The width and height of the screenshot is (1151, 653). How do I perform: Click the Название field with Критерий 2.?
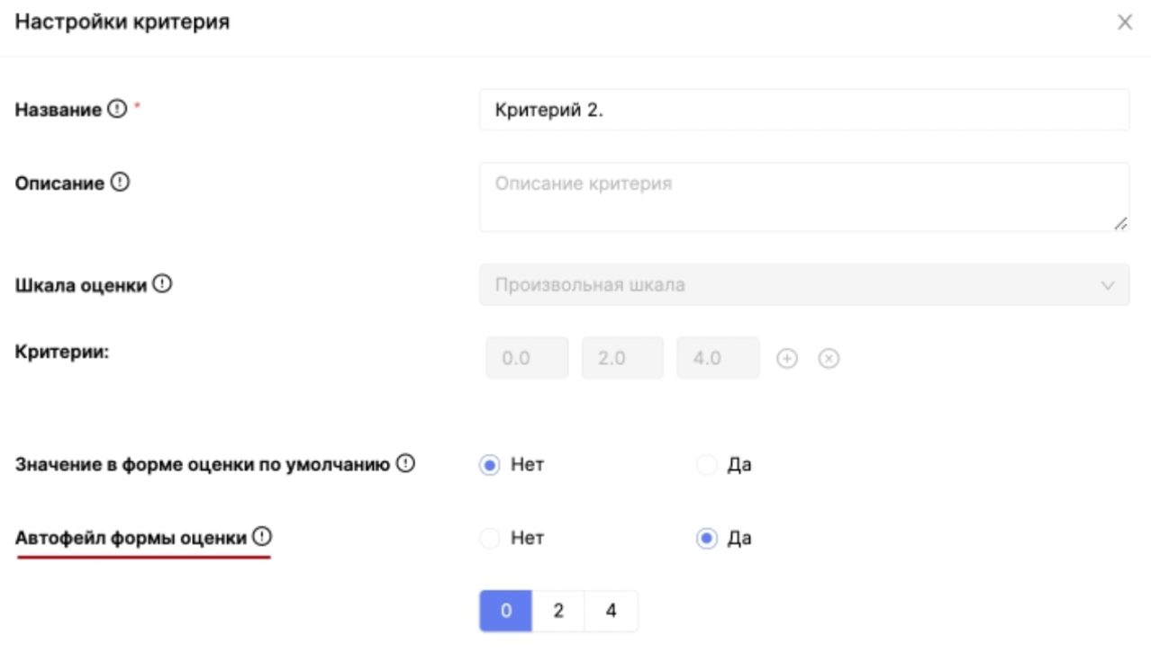tap(803, 110)
